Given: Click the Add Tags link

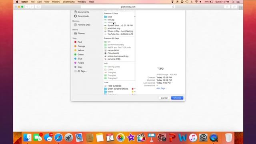Looking at the screenshot, I should [x=161, y=88].
